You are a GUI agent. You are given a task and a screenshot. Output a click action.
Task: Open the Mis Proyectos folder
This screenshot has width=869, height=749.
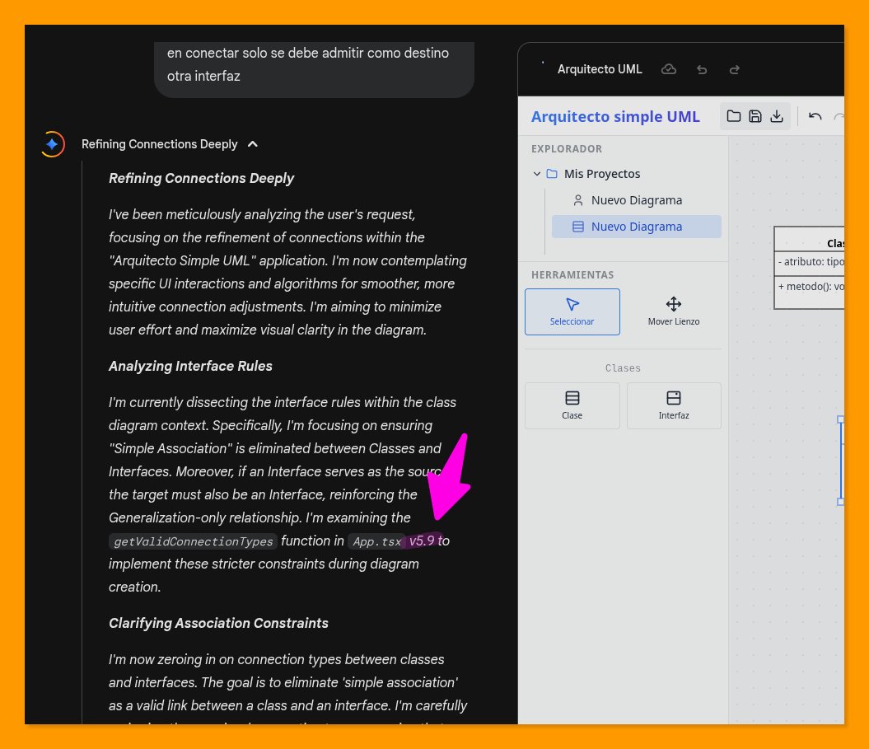coord(602,174)
